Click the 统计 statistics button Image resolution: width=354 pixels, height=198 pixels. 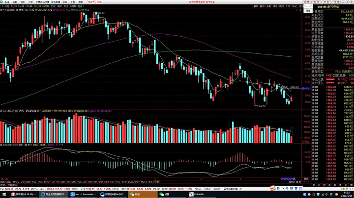pos(275,6)
